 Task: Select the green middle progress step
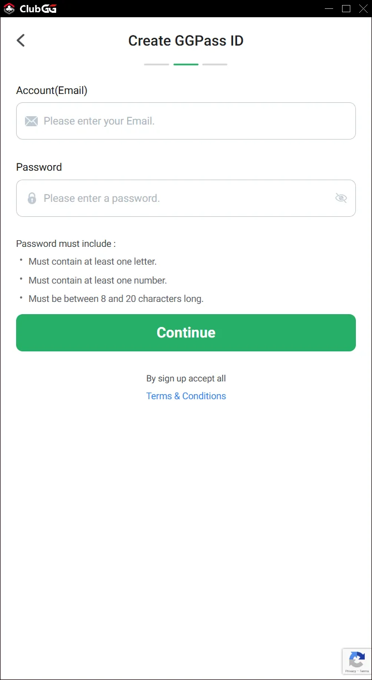click(185, 64)
